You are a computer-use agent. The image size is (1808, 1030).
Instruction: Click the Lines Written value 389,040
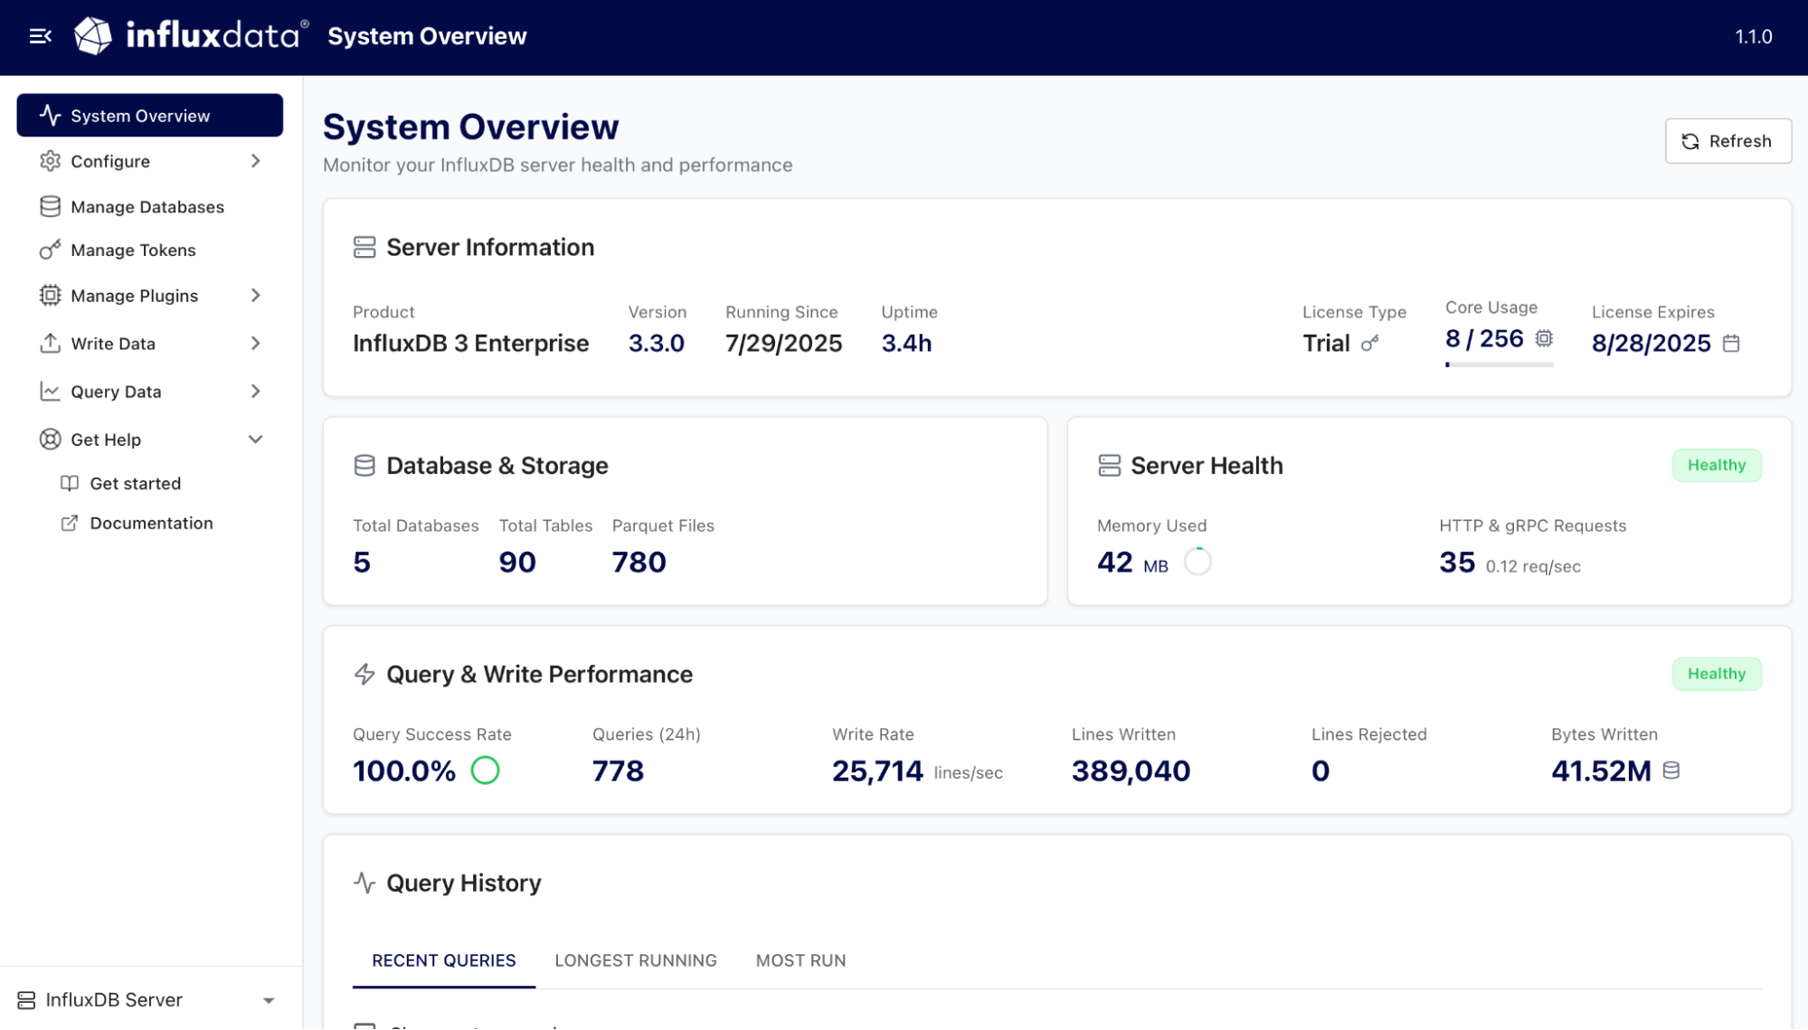(1131, 771)
